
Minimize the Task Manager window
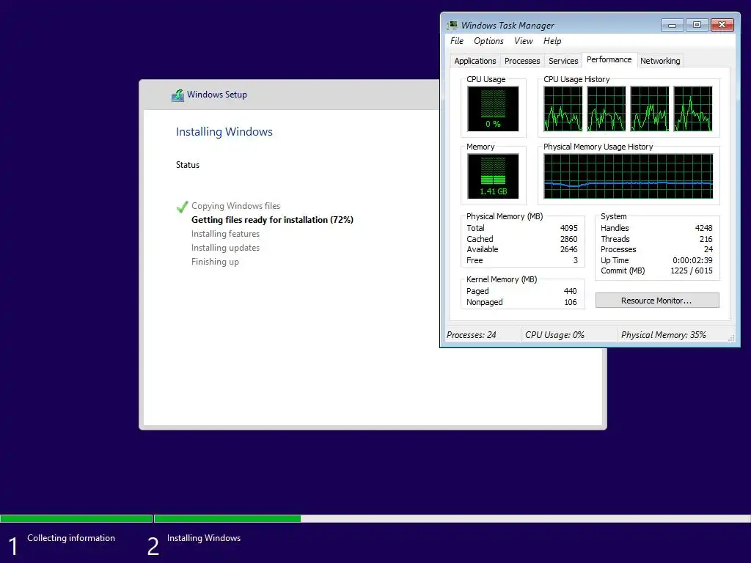click(672, 25)
